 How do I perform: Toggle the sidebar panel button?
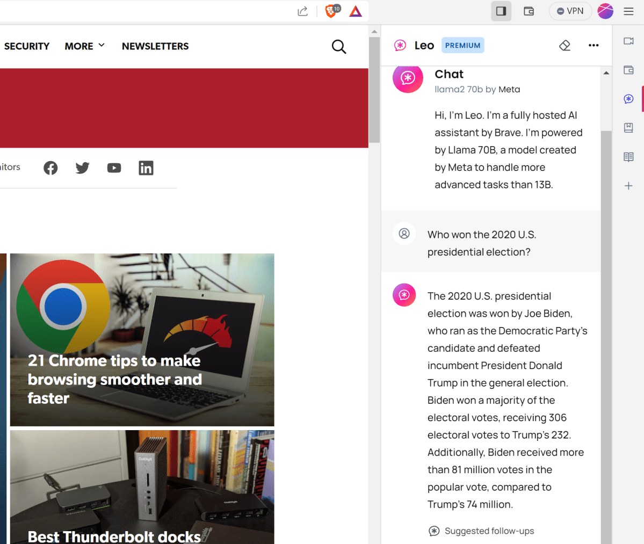(x=501, y=11)
